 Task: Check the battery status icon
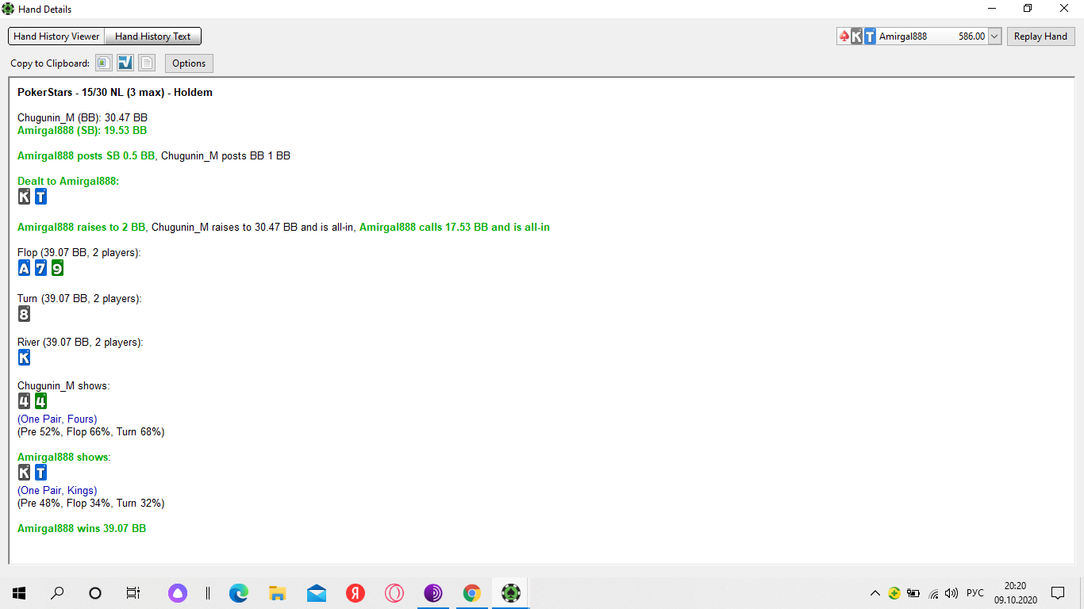pyautogui.click(x=913, y=592)
